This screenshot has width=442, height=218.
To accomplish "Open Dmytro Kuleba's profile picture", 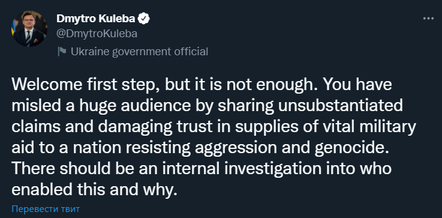I will [29, 29].
